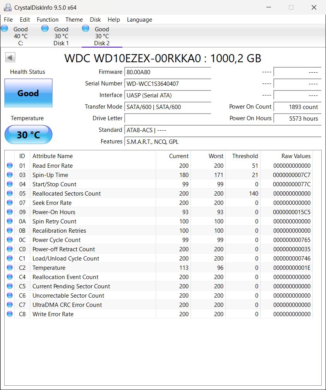Click the back arrow above Health Status
This screenshot has width=326, height=390.
point(10,57)
